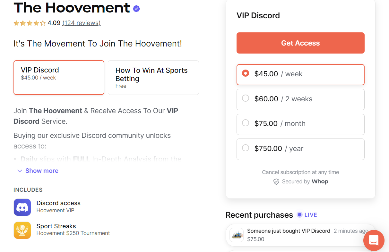The height and width of the screenshot is (252, 389).
Task: Click the LIVE indicator dot
Action: (299, 215)
